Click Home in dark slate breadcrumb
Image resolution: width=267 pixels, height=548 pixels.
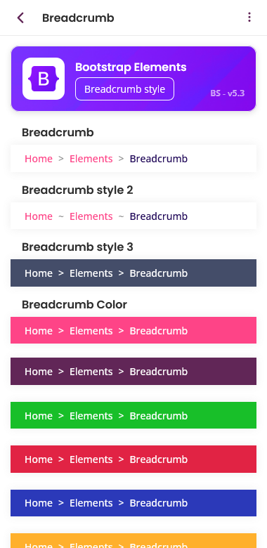(x=39, y=273)
